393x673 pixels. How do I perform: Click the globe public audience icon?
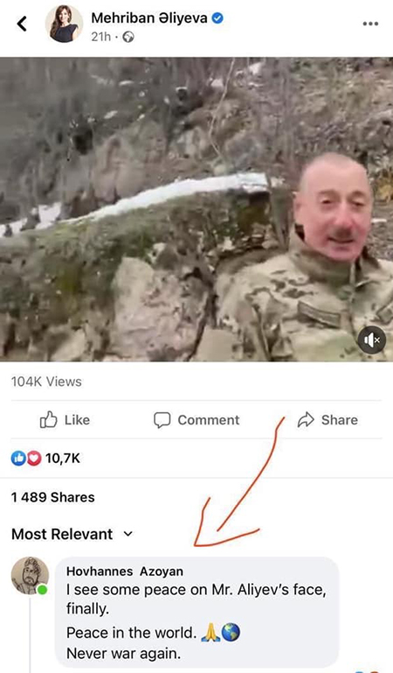tap(128, 38)
